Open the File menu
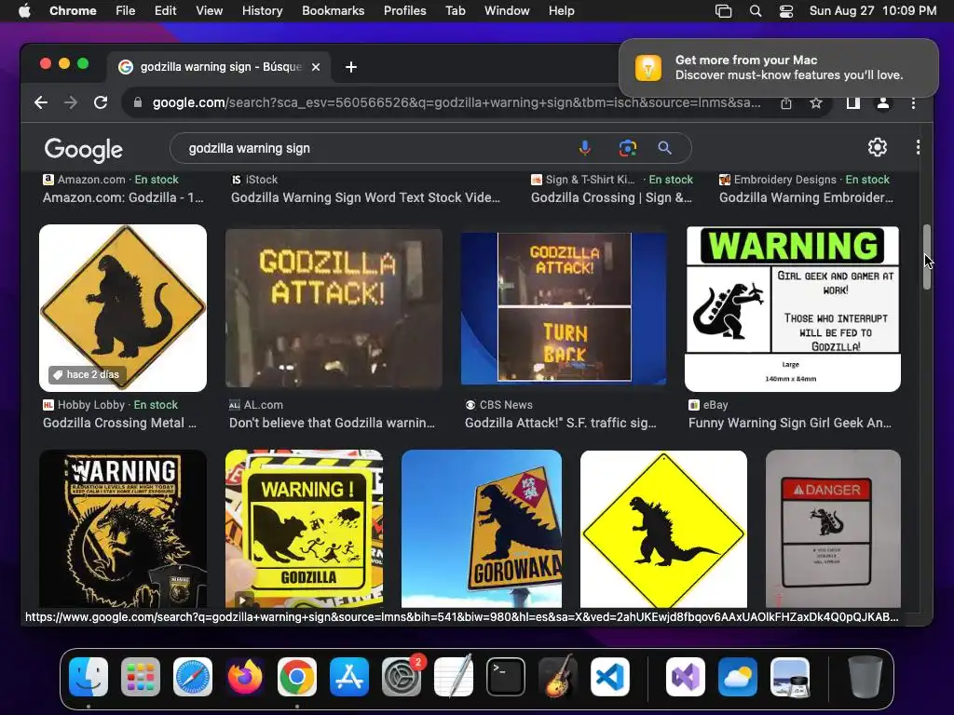The width and height of the screenshot is (954, 715). 126,11
